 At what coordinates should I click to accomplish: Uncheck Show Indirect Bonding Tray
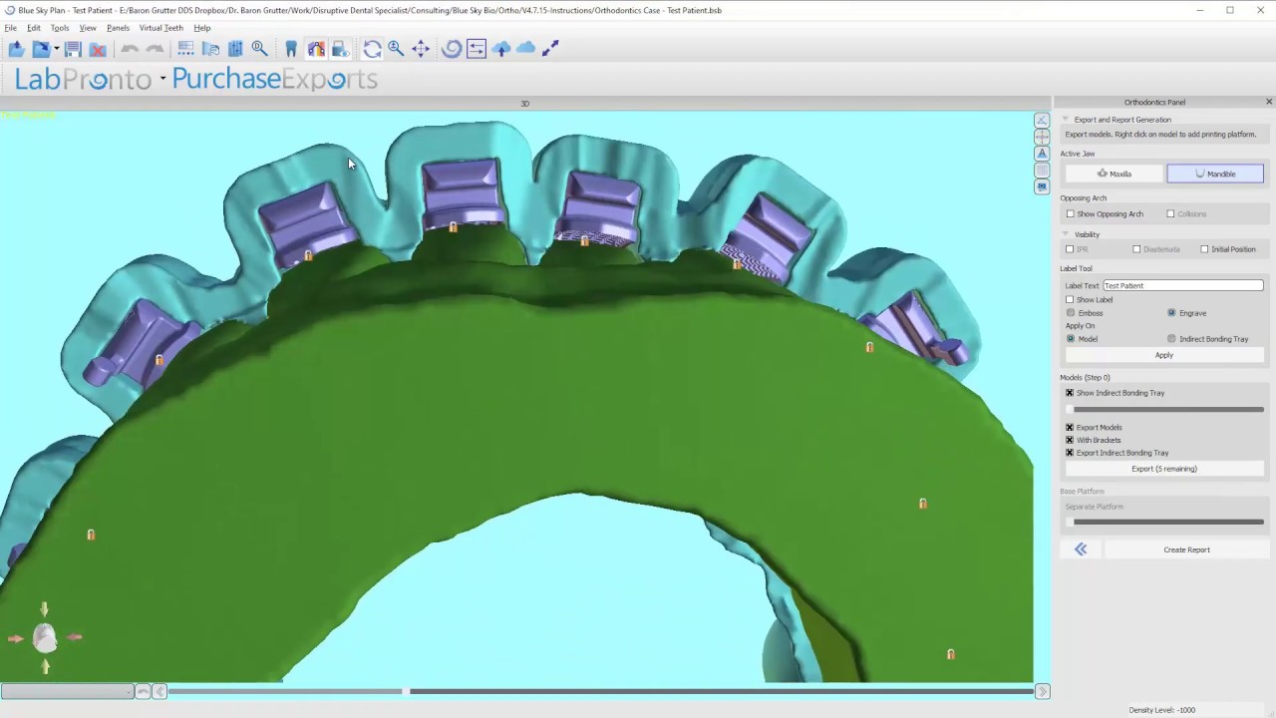1070,393
